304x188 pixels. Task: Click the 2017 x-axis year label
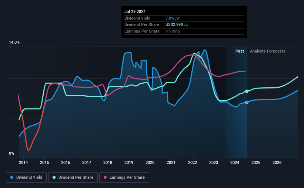pos(87,162)
